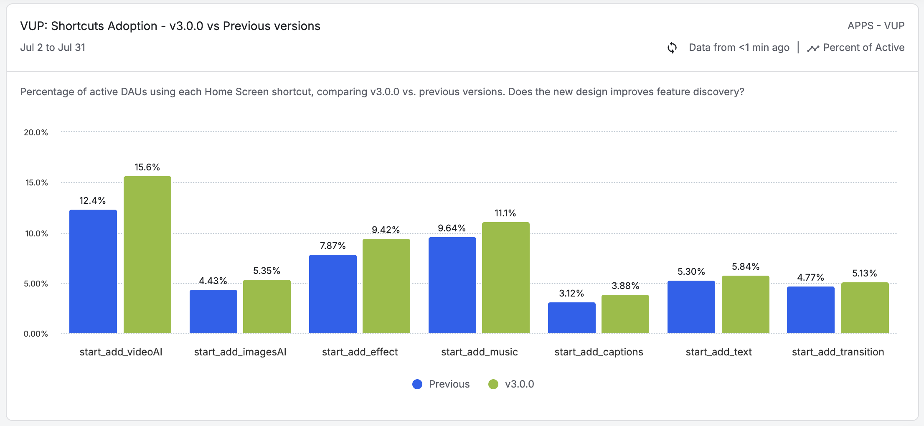Toggle the v3.0.0 series in the legend
This screenshot has height=426, width=924.
pyautogui.click(x=511, y=384)
